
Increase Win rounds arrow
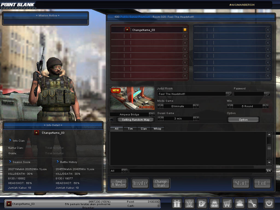[x=266, y=106]
